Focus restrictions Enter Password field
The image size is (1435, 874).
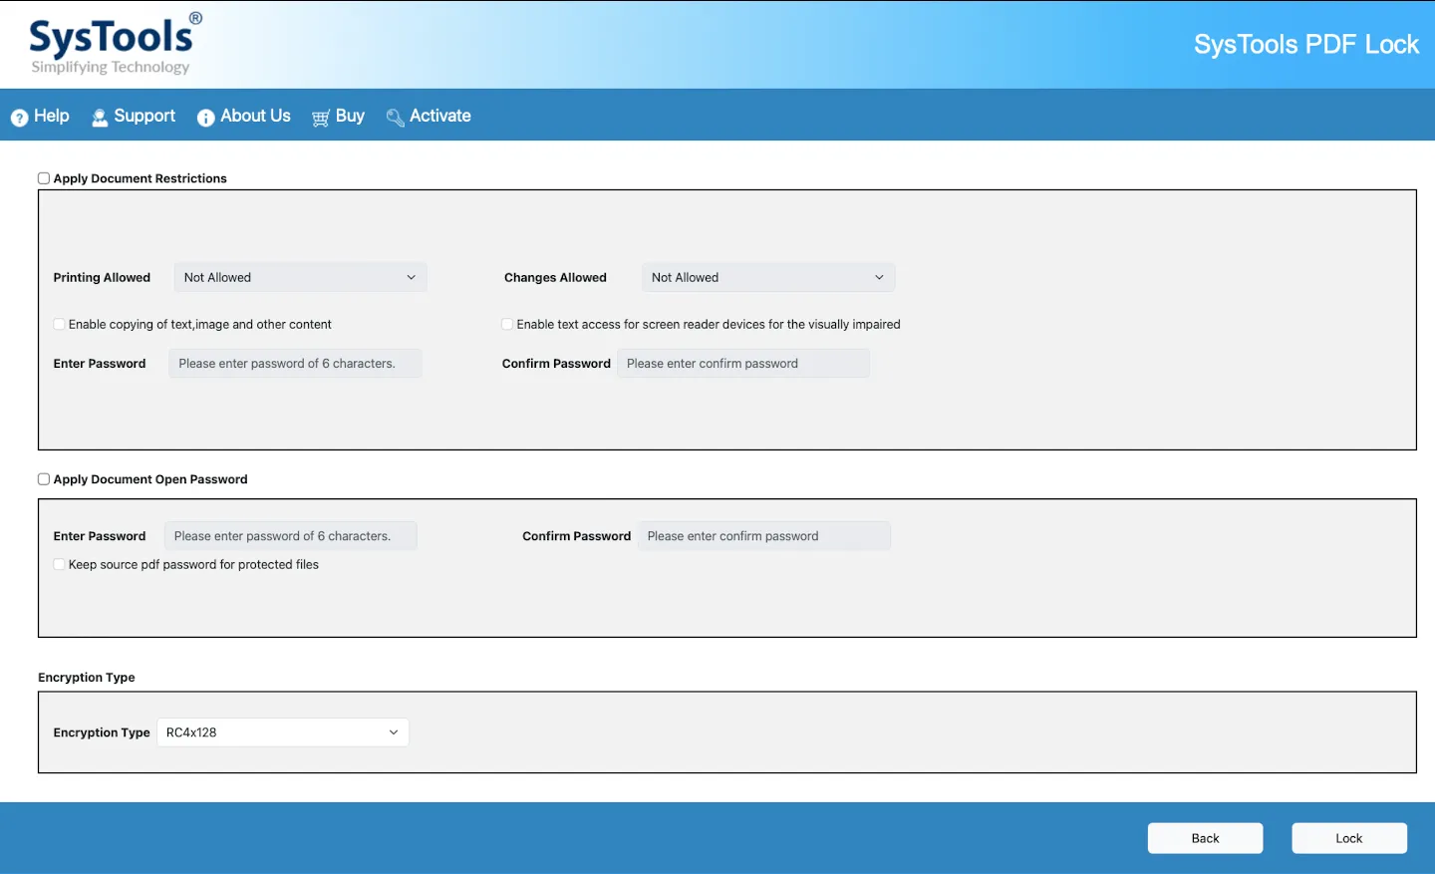295,364
